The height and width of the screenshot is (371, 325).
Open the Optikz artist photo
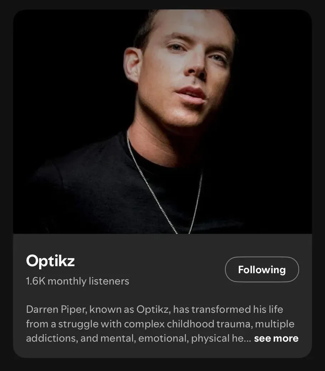coord(162,121)
